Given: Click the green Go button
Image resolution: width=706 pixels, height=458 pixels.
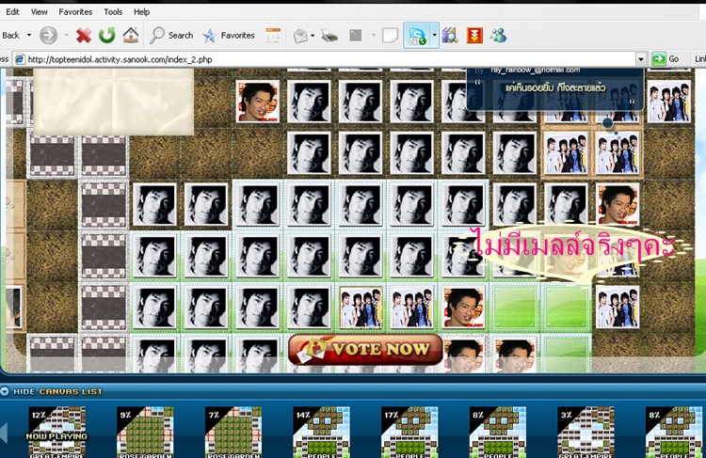Looking at the screenshot, I should pyautogui.click(x=666, y=59).
